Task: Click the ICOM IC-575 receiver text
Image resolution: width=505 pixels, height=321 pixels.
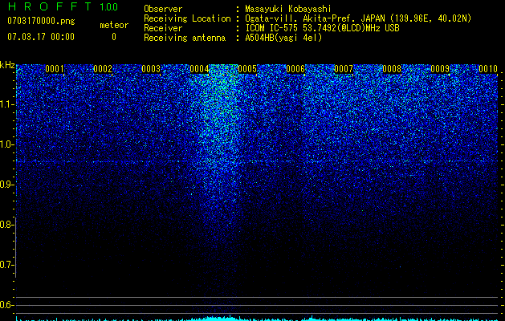Action: pyautogui.click(x=322, y=28)
